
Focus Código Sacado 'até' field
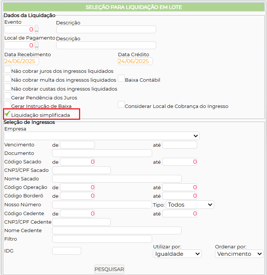pyautogui.click(x=180, y=162)
